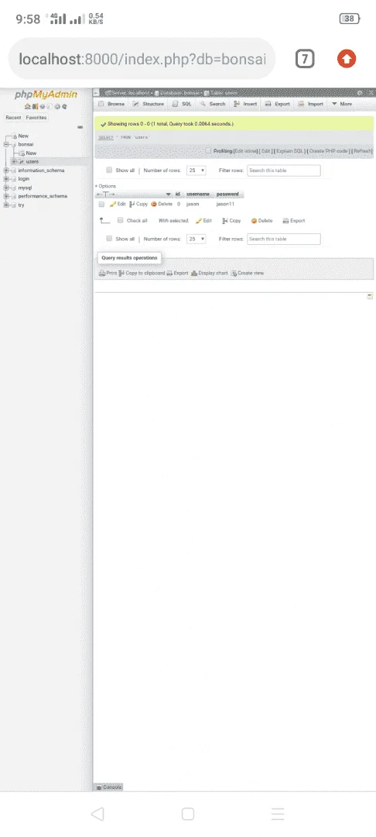Viewport: 376px width, 837px height.
Task: Open the Import tab
Action: point(310,104)
